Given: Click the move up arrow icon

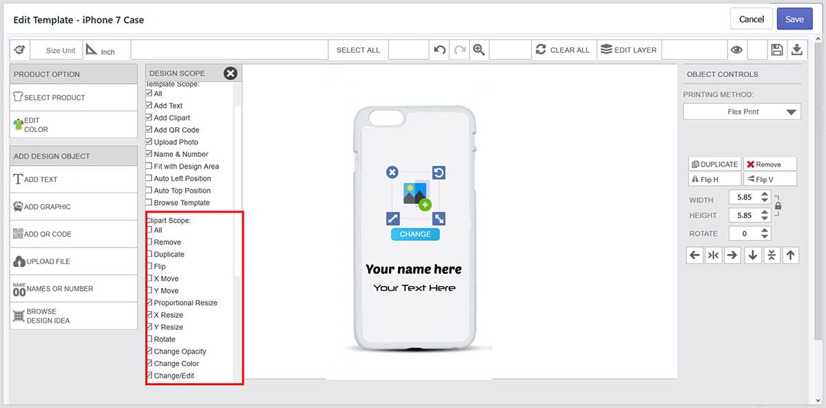Looking at the screenshot, I should pos(791,255).
